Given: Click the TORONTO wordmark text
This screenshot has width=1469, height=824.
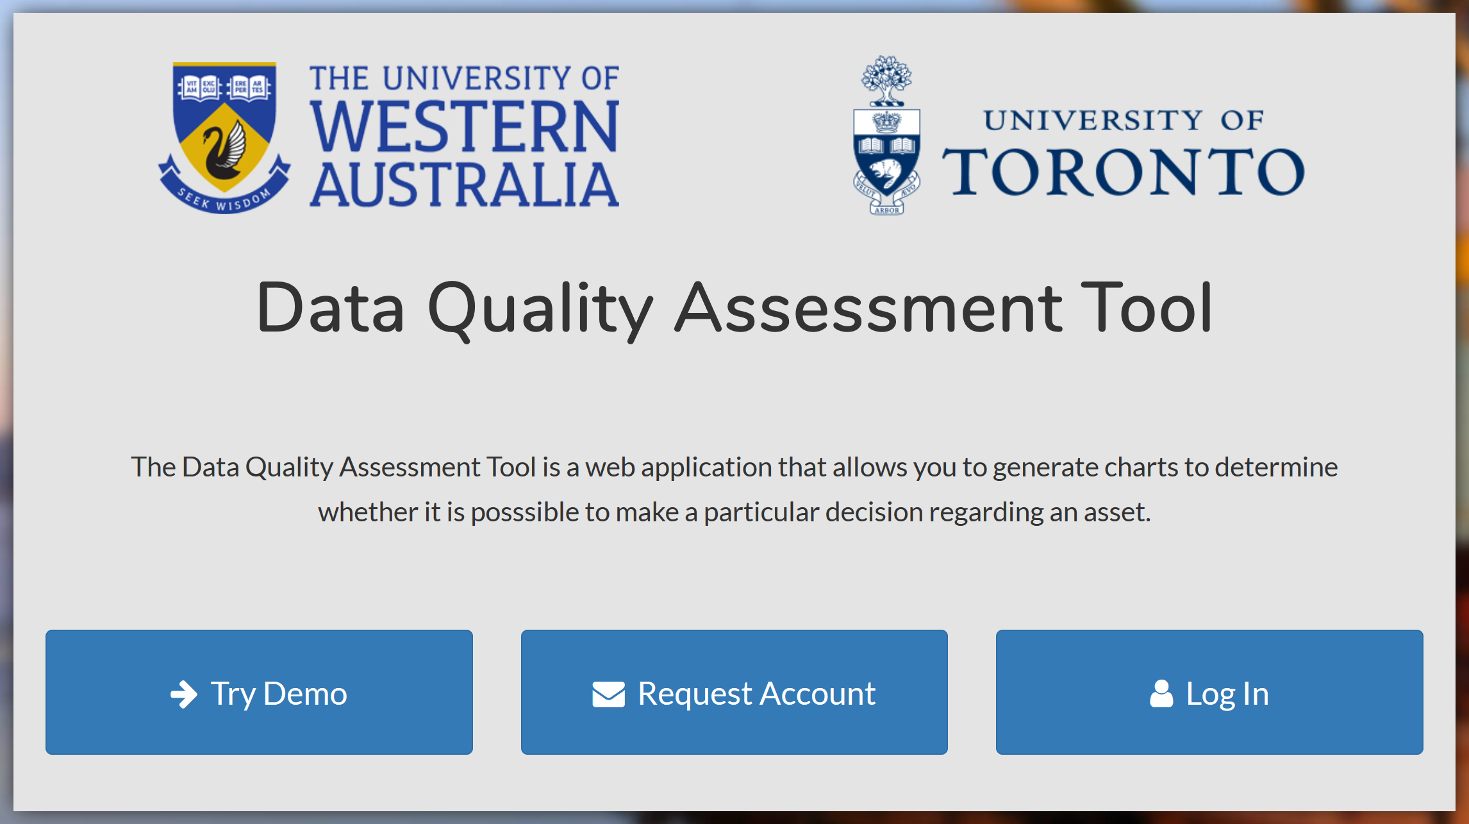Looking at the screenshot, I should pos(1124,172).
